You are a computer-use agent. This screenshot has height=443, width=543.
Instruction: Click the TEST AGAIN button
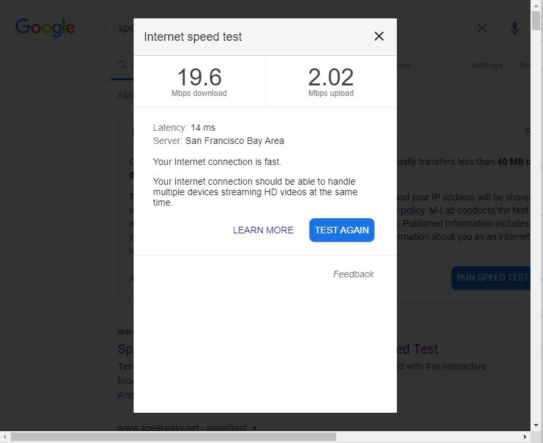(342, 230)
